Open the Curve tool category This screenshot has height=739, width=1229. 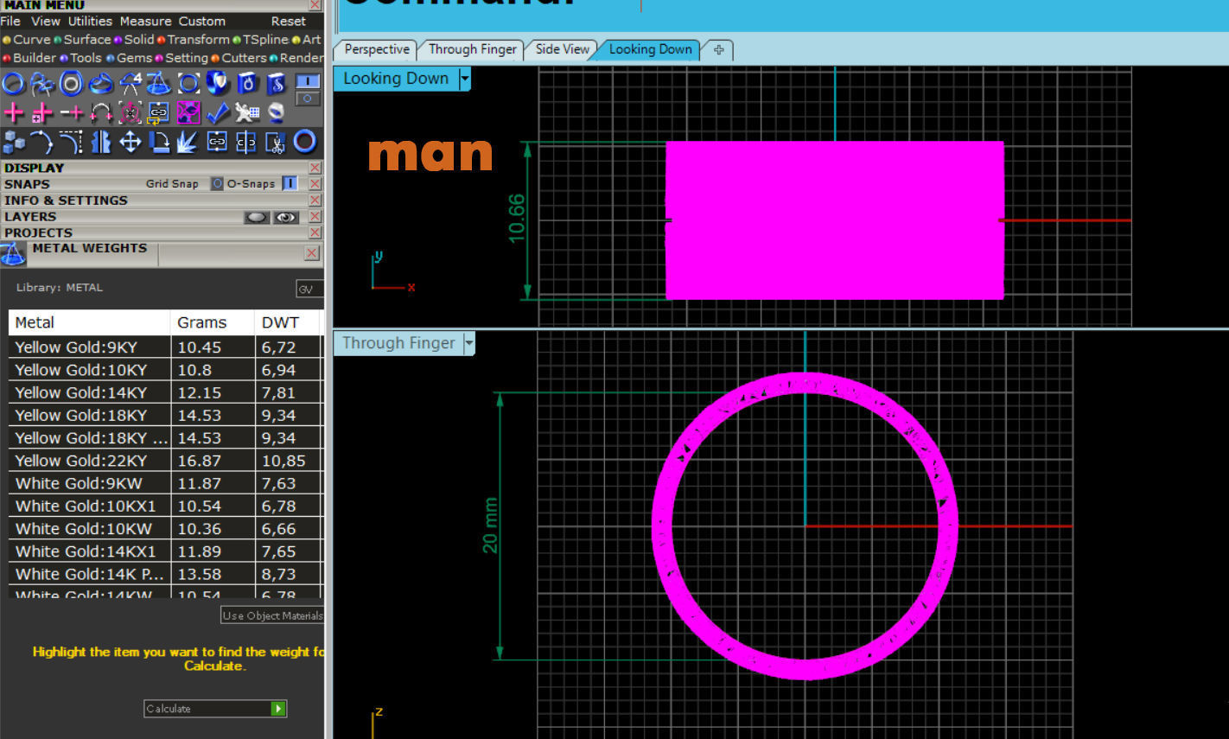point(27,39)
